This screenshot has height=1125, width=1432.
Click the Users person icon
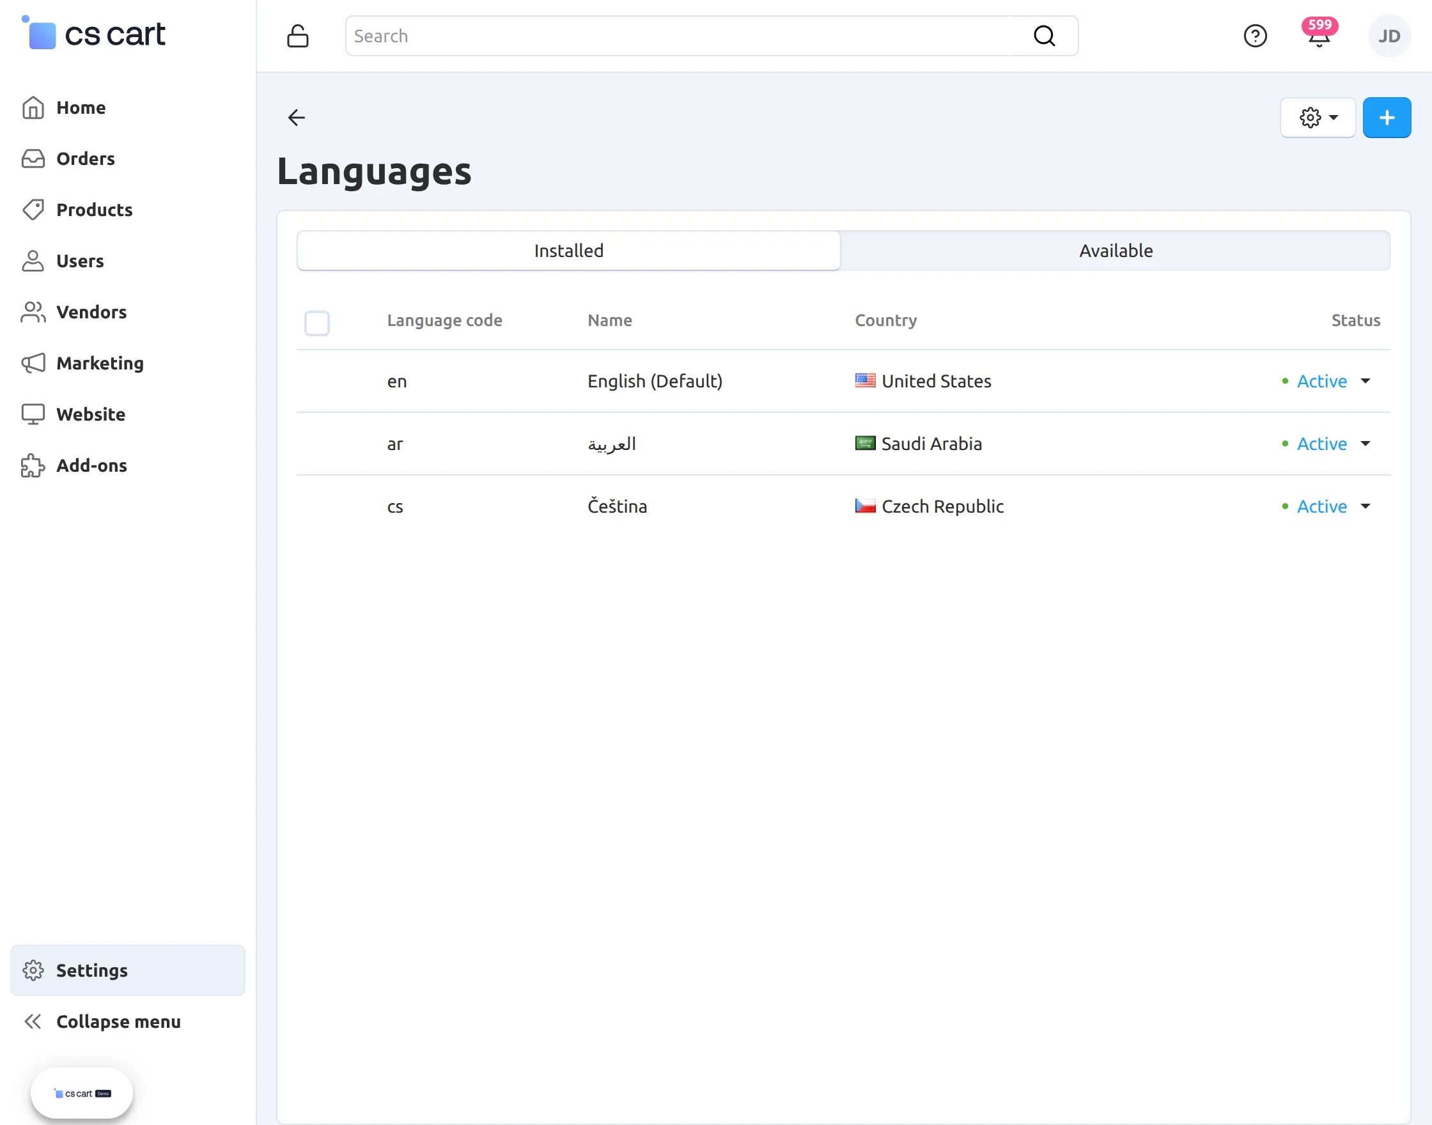click(x=33, y=261)
